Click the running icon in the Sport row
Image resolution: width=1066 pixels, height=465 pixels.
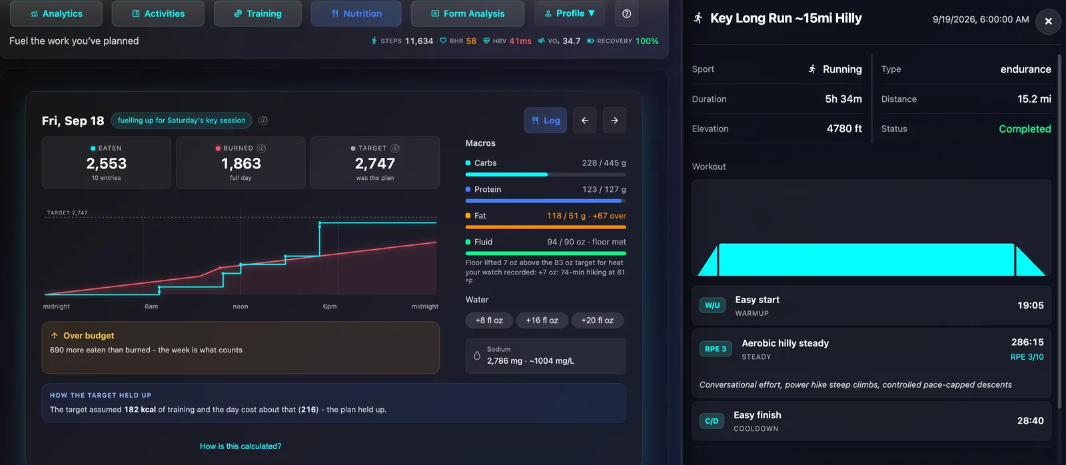click(x=812, y=69)
